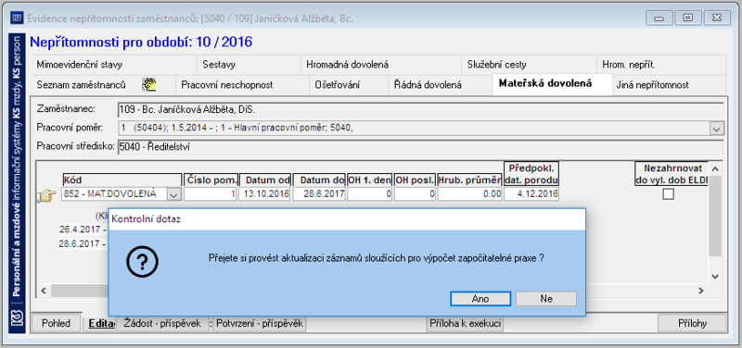The image size is (742, 348).
Task: Open the Kód 852 MAT.DOVOLENÁ dropdown
Action: [174, 194]
